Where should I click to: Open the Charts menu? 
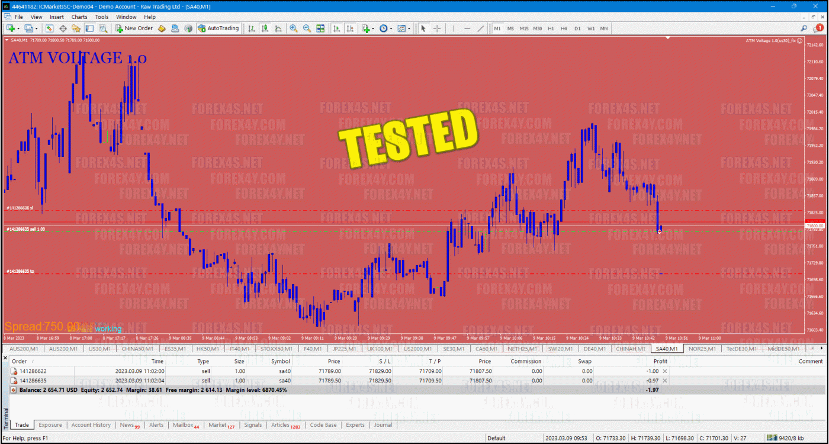click(79, 17)
